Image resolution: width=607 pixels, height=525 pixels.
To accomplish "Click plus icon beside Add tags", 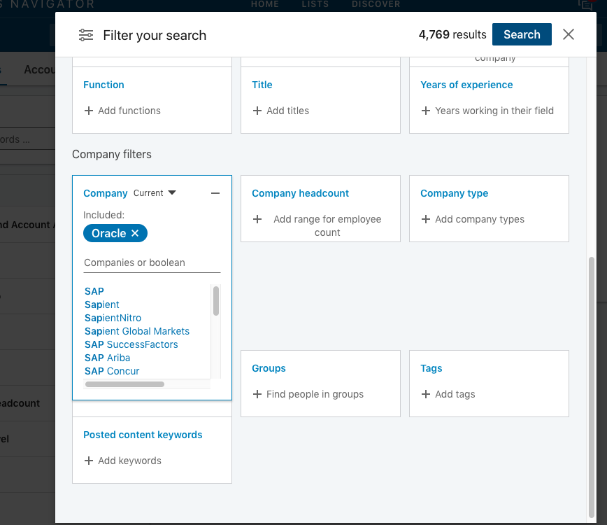I will [426, 394].
